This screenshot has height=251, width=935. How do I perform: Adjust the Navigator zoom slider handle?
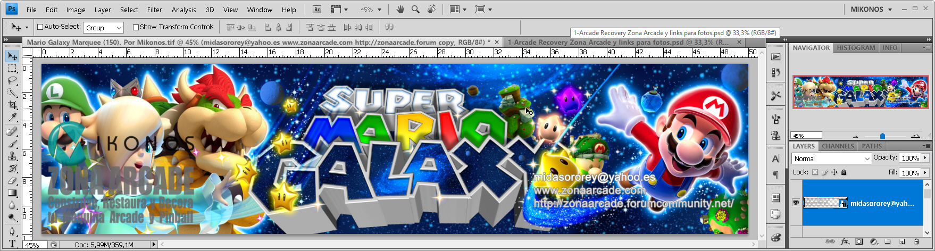point(882,136)
